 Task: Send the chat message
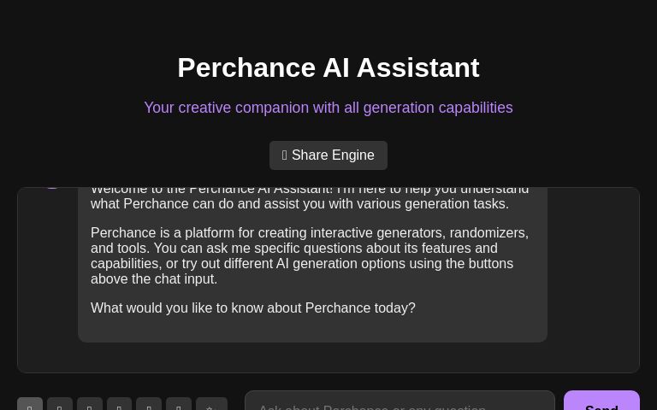601,403
